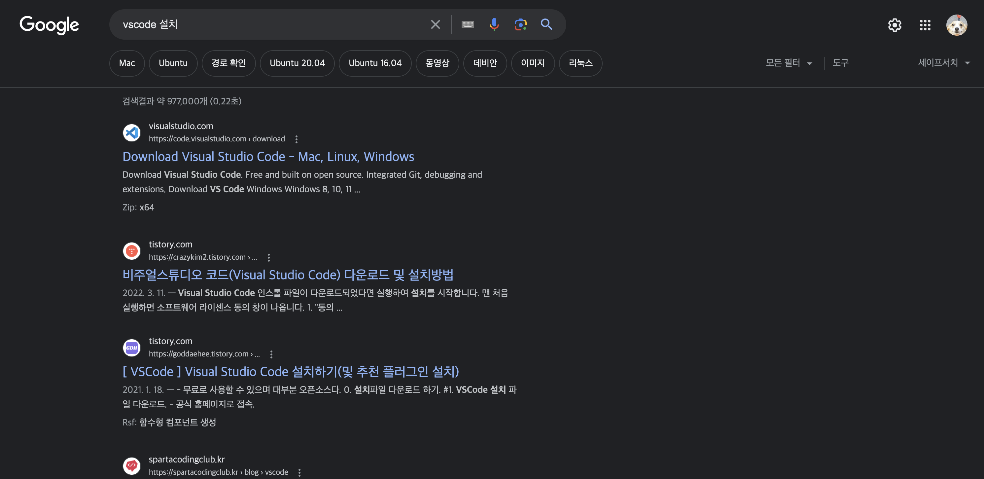Select the Mac filter chip
Image resolution: width=984 pixels, height=479 pixels.
pos(127,63)
